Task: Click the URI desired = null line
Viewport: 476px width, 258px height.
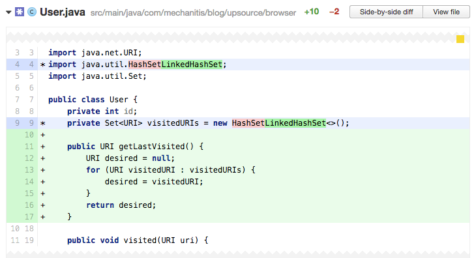Action: pyautogui.click(x=130, y=158)
